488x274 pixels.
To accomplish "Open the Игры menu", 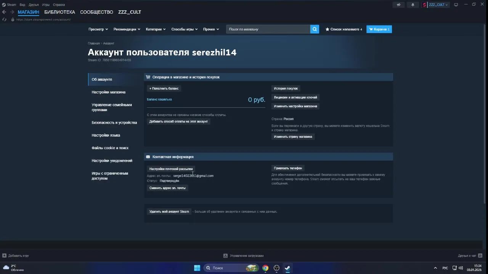I will point(46,5).
